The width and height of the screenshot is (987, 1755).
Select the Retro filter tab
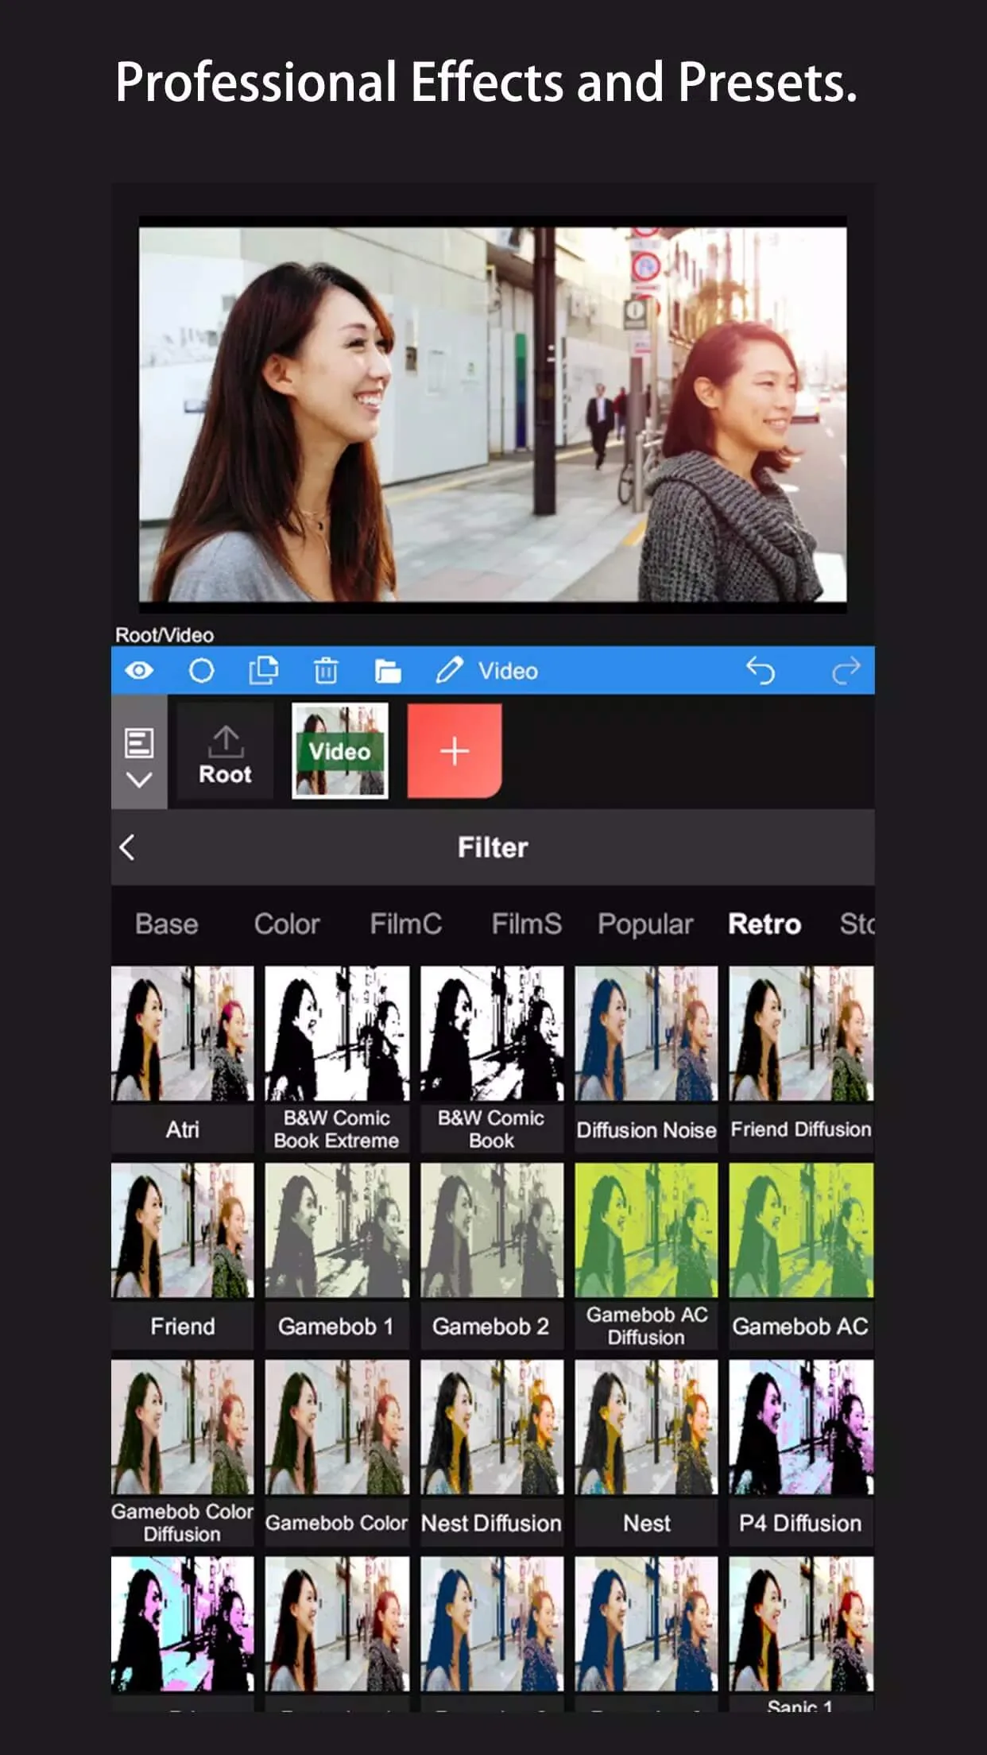(x=764, y=924)
